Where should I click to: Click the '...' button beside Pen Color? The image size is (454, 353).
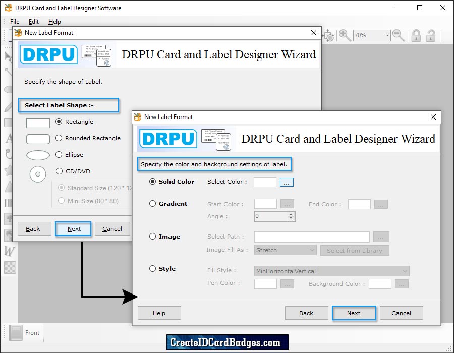coord(287,284)
